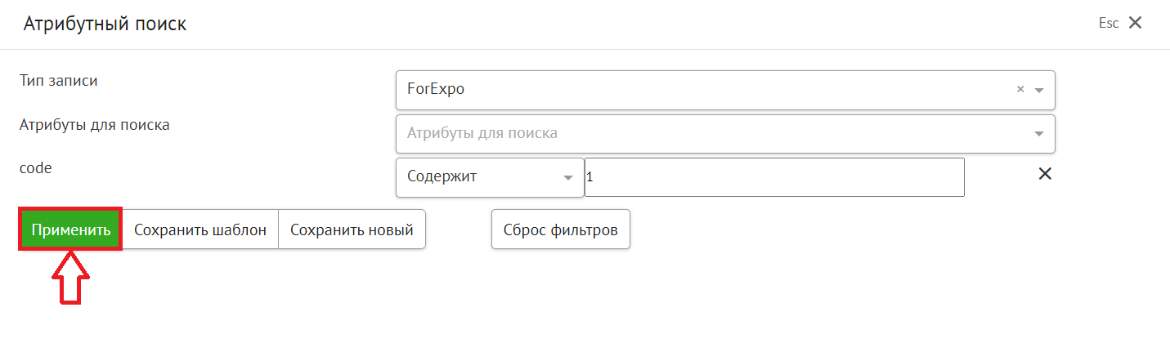Choose Сохранить новый

coord(352,230)
